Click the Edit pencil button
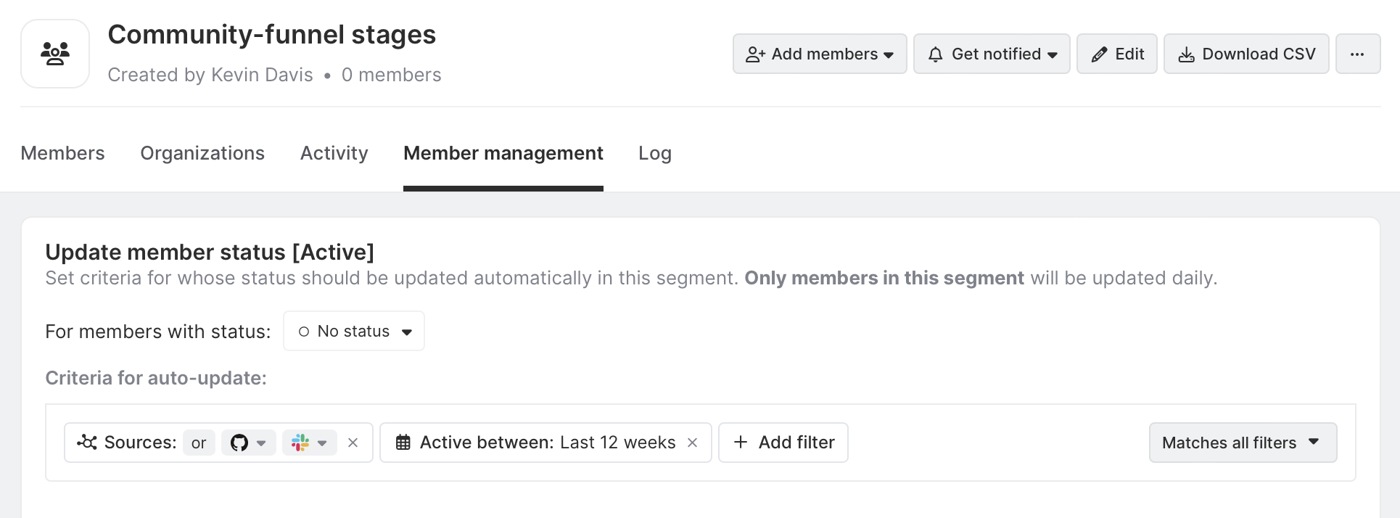The image size is (1400, 518). (x=1116, y=54)
